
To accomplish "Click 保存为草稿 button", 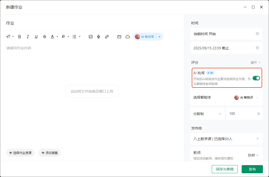I will (x=225, y=169).
